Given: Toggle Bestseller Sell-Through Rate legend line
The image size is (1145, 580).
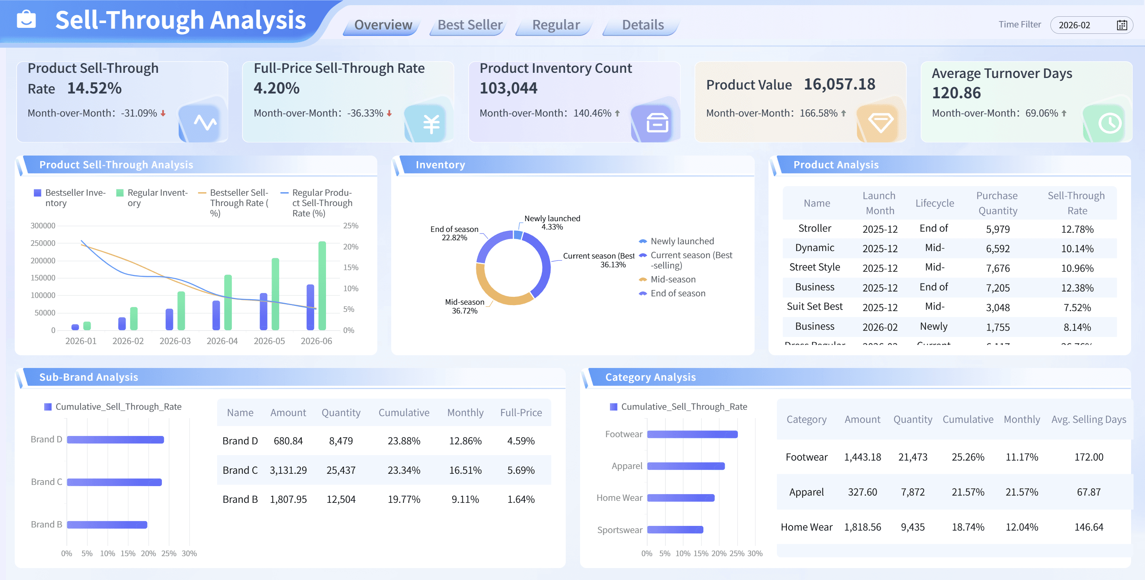Looking at the screenshot, I should click(x=234, y=202).
